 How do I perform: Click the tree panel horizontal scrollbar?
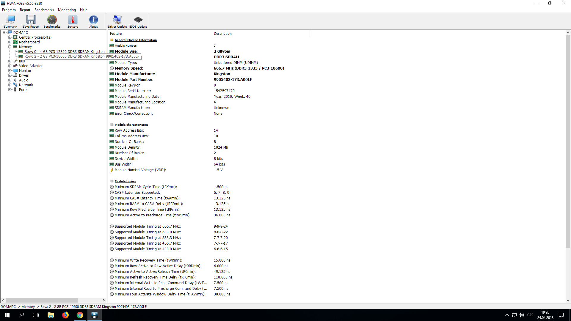42,300
